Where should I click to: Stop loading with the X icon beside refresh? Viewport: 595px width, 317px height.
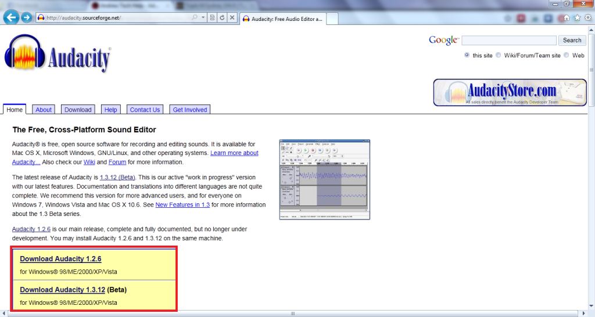(232, 17)
